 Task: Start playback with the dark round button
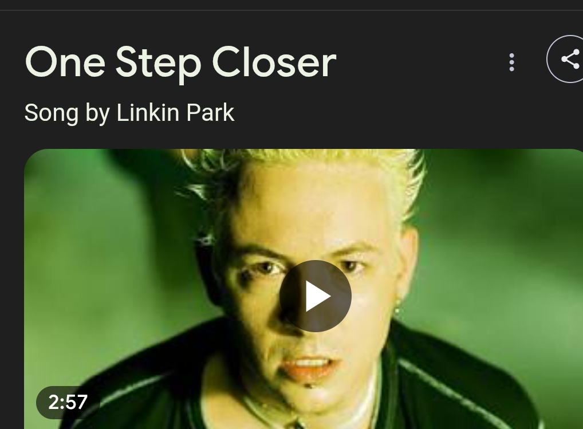(x=316, y=296)
